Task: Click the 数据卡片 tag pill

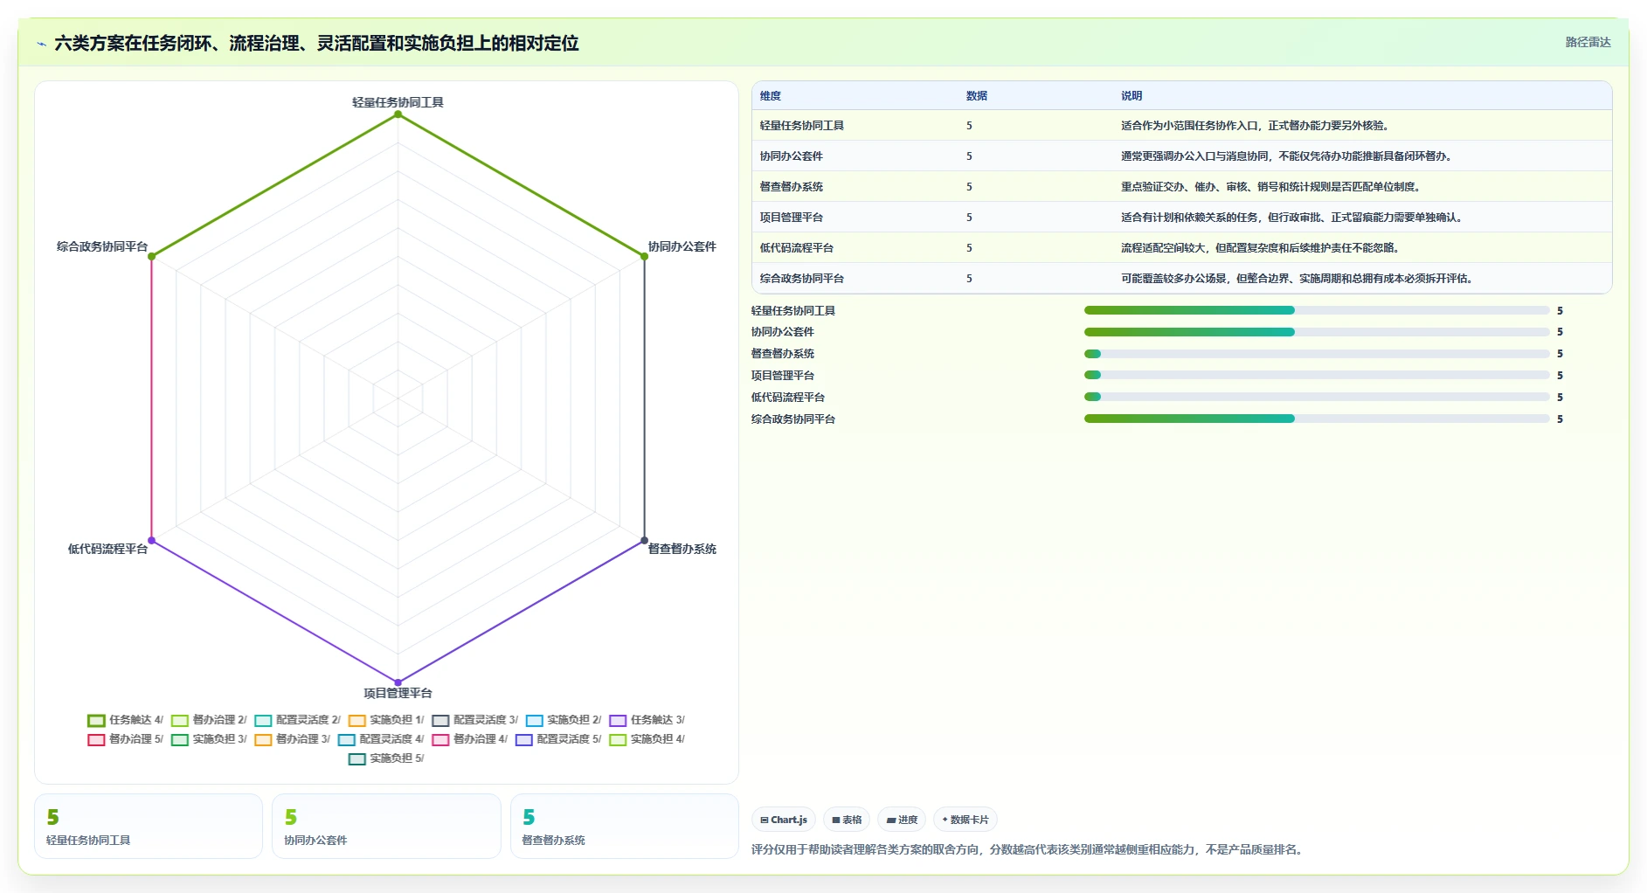Action: [x=965, y=820]
